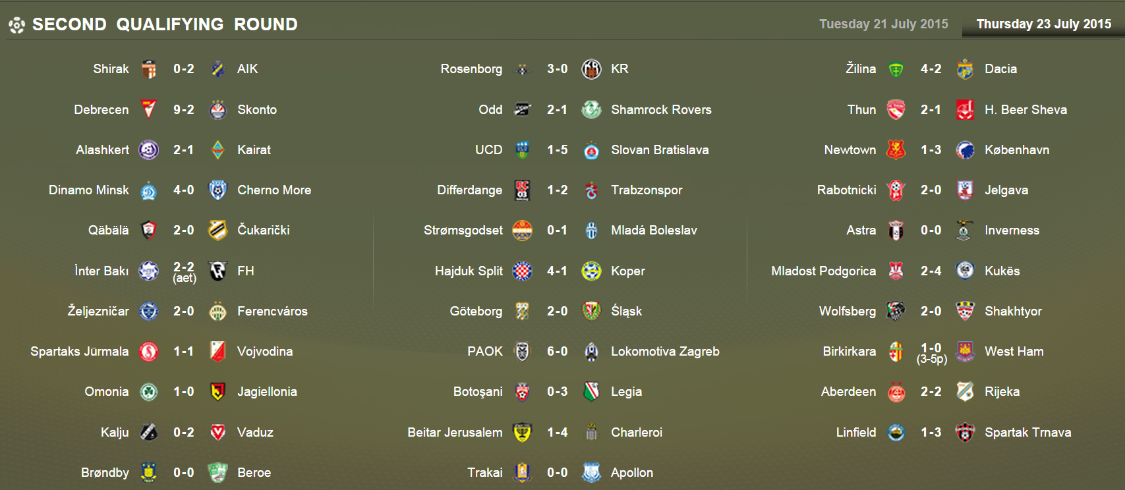Select the Legia club badge
1125x490 pixels.
click(x=591, y=392)
